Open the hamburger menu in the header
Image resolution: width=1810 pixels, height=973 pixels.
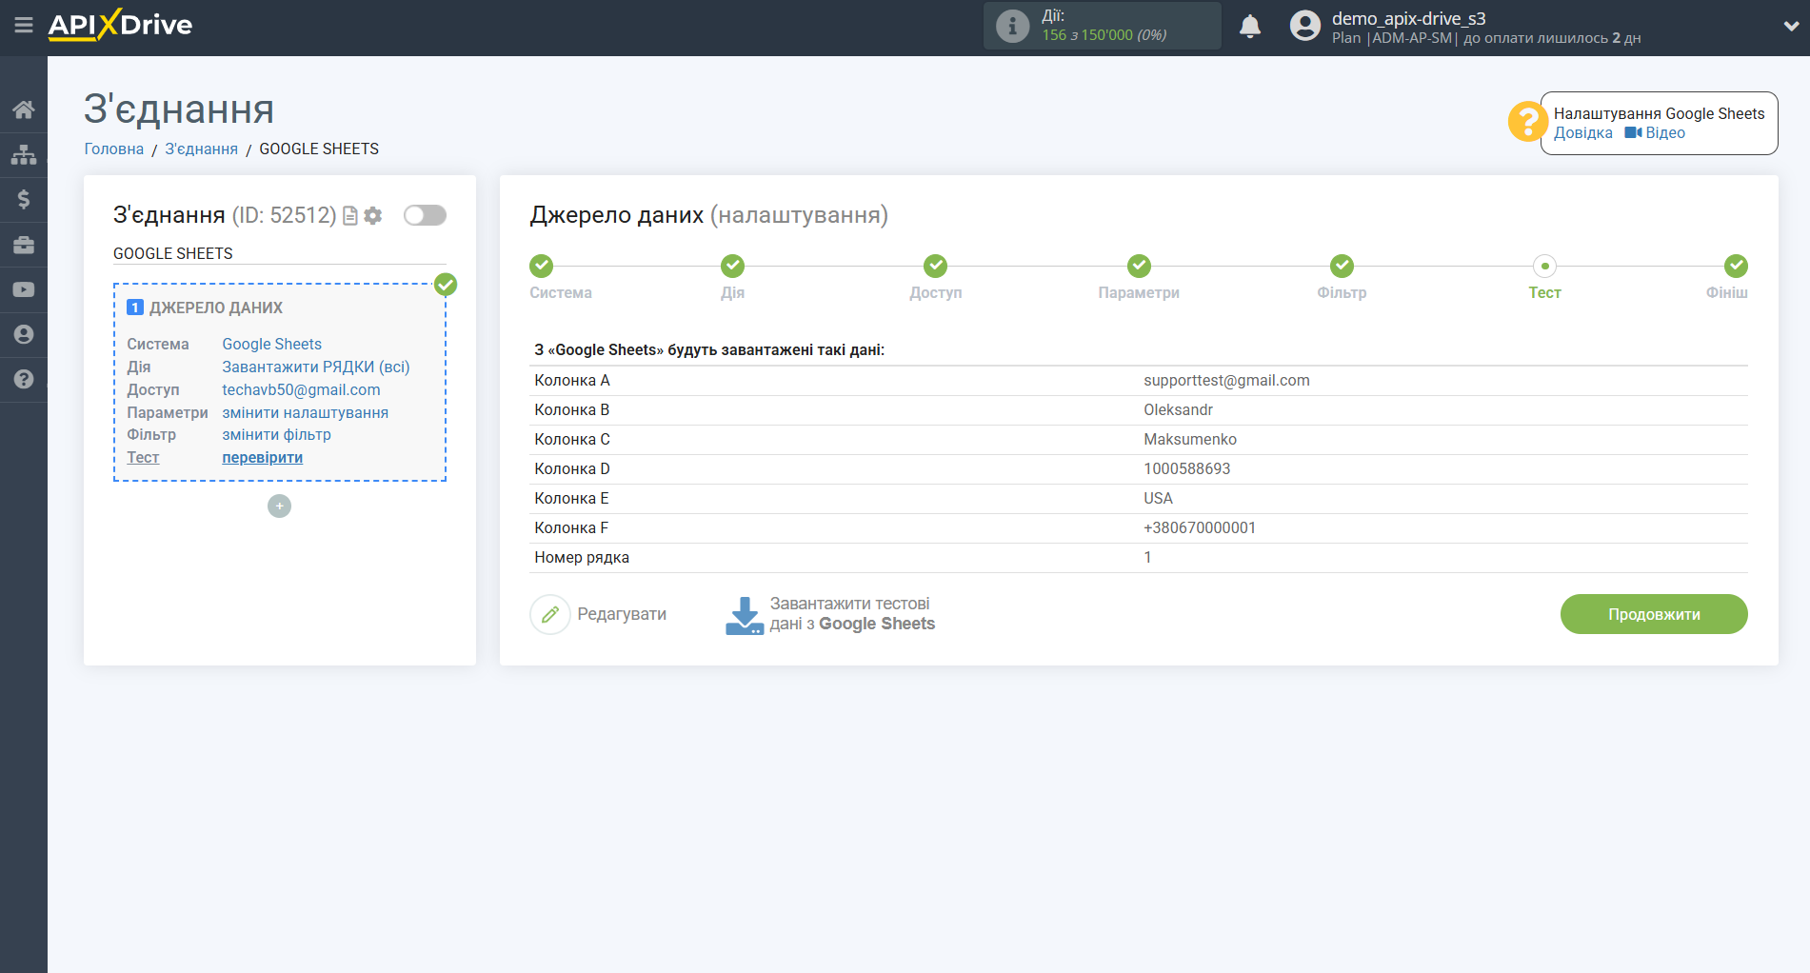24,26
